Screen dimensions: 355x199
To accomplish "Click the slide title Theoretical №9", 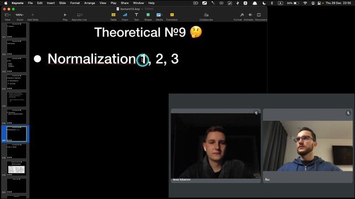I will [x=140, y=32].
